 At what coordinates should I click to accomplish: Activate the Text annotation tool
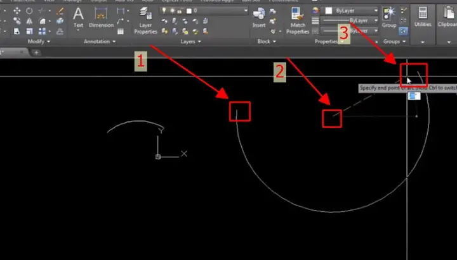pos(78,18)
